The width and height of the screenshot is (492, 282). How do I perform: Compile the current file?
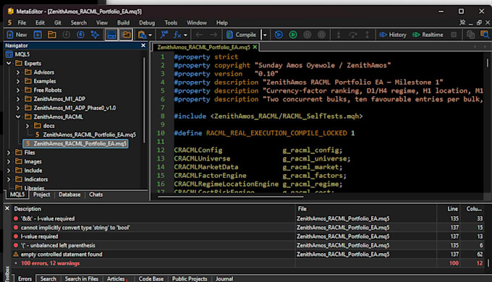pos(241,35)
